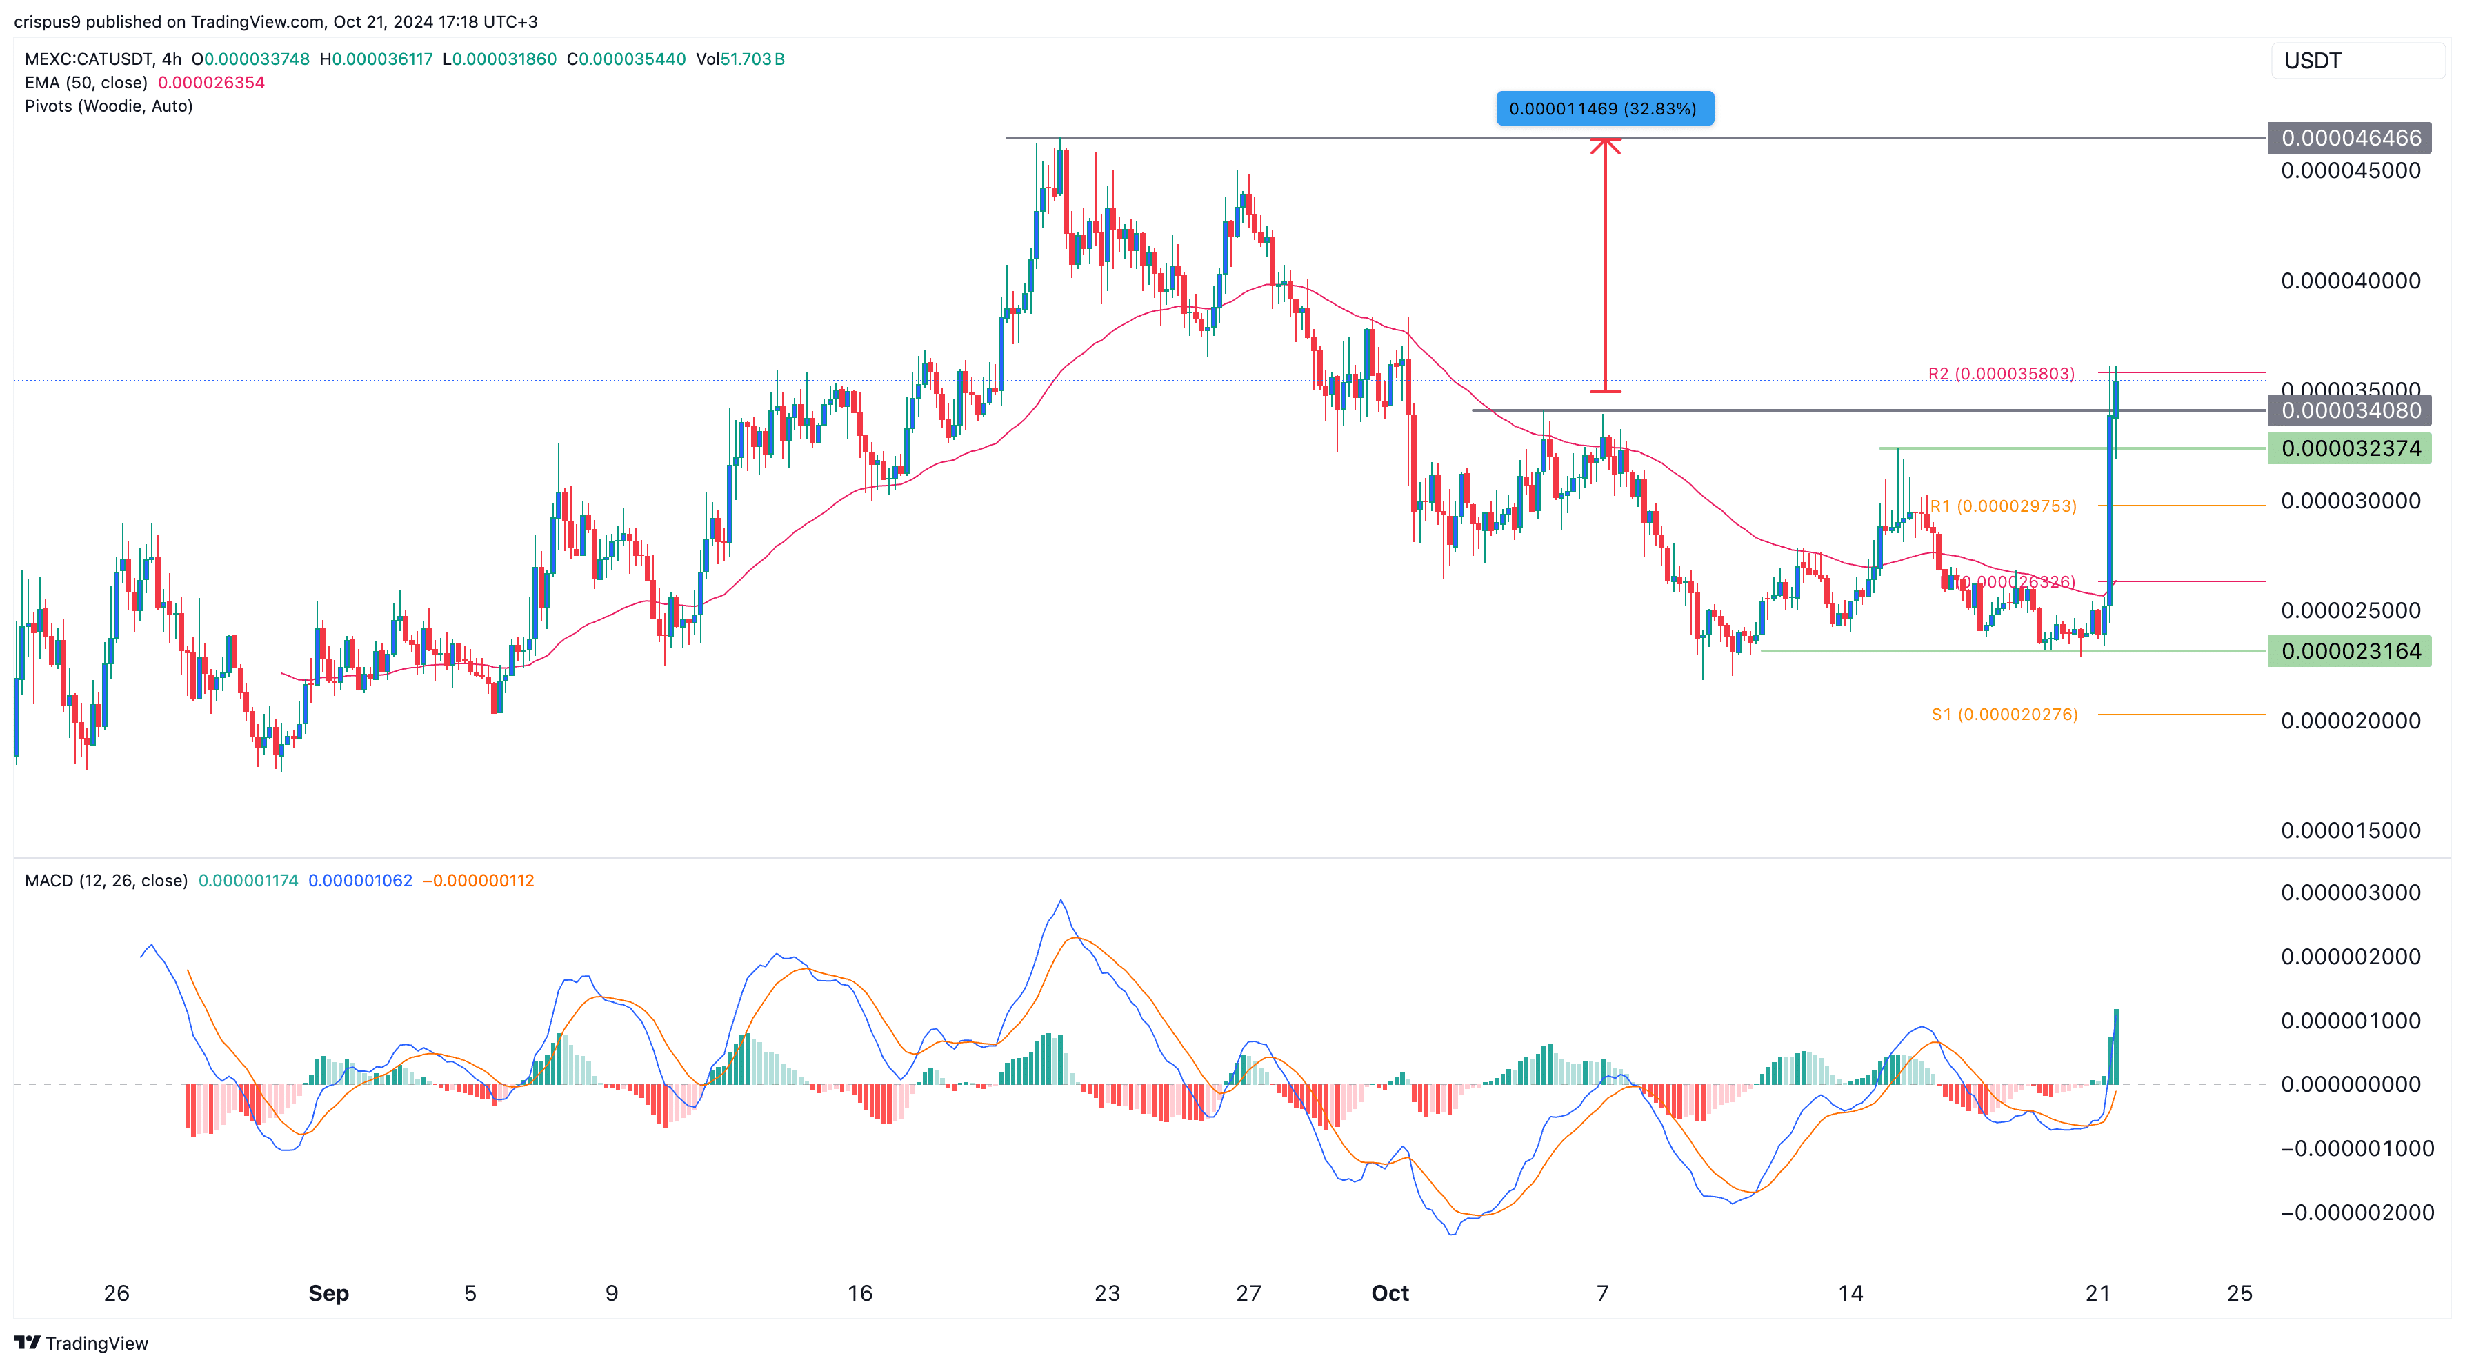Click the MACD value 0.000001174
The image size is (2465, 1367).
pos(248,880)
